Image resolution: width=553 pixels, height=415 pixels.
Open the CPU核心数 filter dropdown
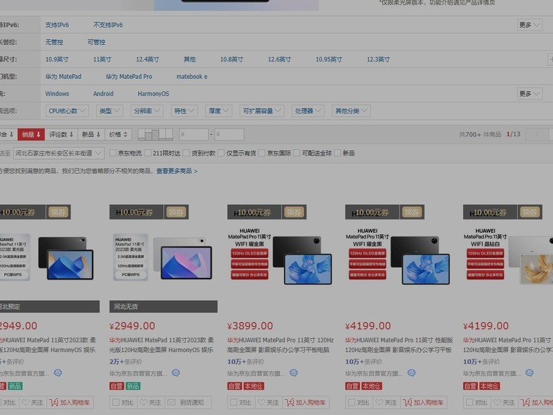click(x=67, y=111)
